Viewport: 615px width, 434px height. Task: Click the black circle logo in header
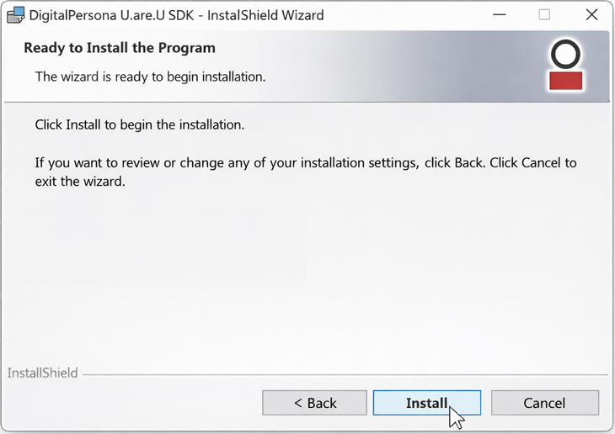click(566, 55)
